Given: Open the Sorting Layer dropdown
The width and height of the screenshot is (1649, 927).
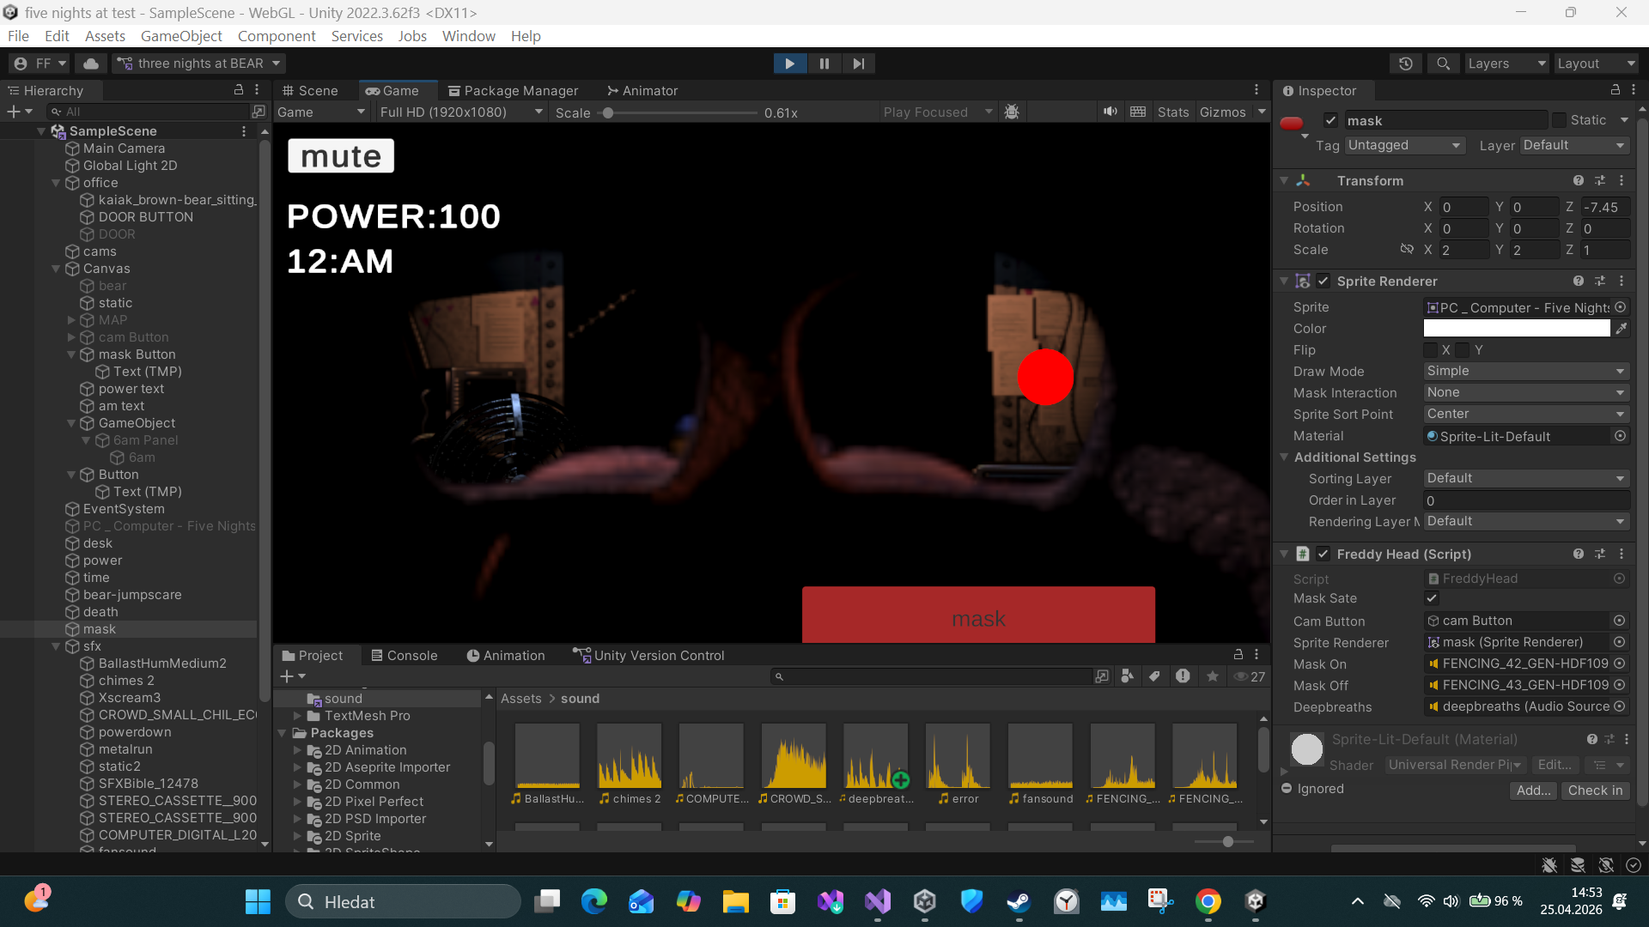Looking at the screenshot, I should click(x=1526, y=479).
